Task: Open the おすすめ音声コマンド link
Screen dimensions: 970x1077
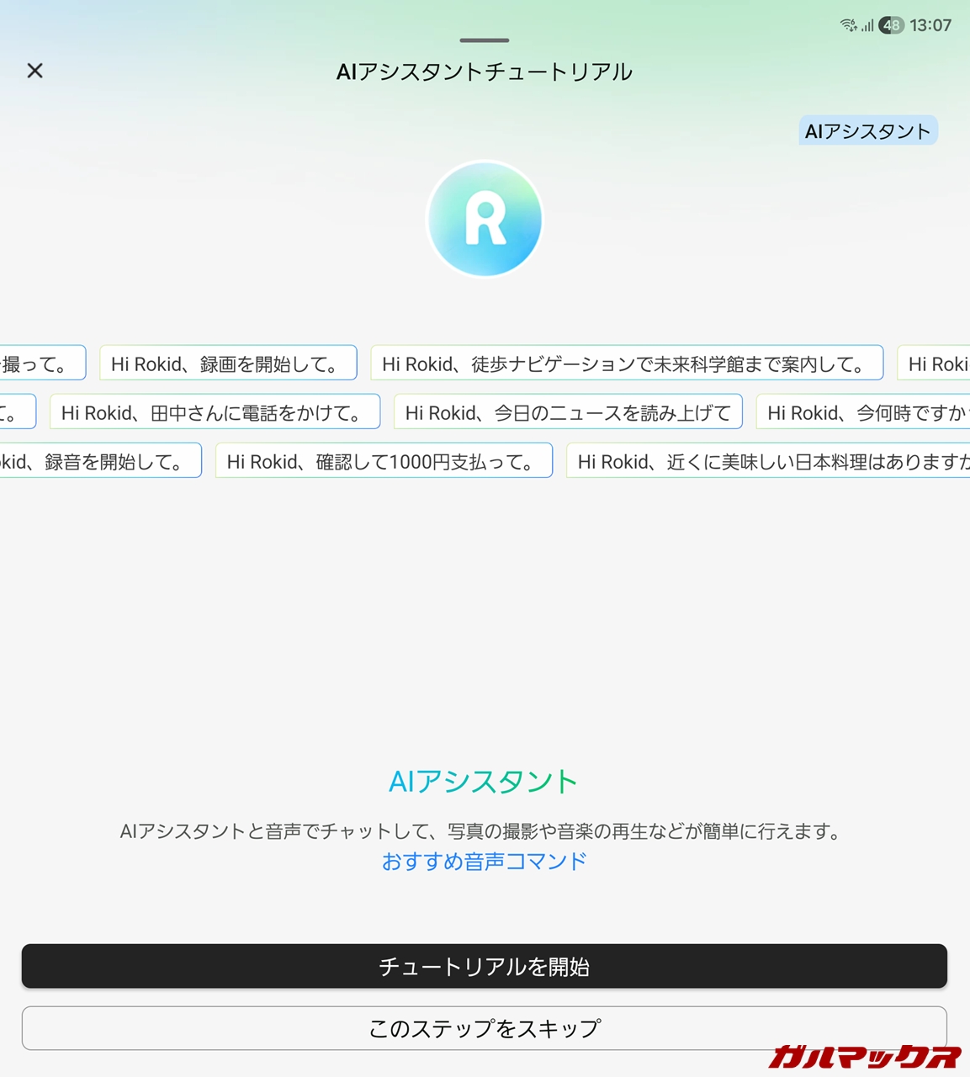Action: [485, 862]
